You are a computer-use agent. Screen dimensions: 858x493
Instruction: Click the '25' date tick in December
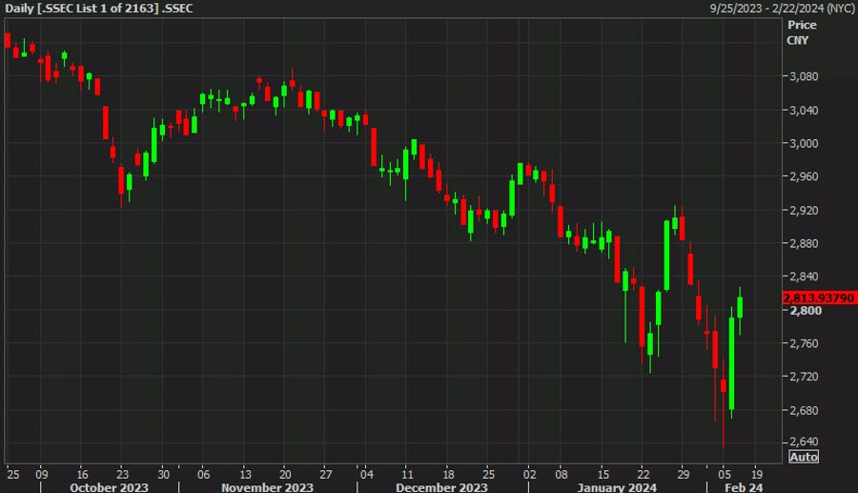tap(488, 474)
